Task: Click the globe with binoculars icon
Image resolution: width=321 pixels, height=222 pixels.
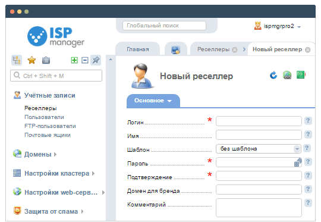Action: click(x=287, y=75)
